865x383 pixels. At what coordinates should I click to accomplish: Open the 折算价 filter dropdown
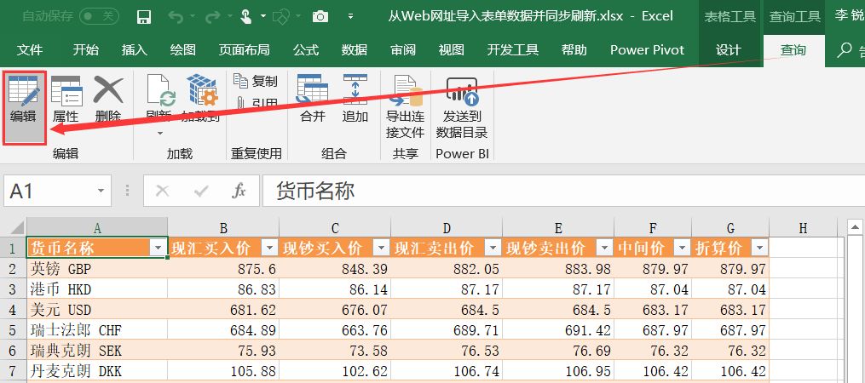click(x=759, y=249)
